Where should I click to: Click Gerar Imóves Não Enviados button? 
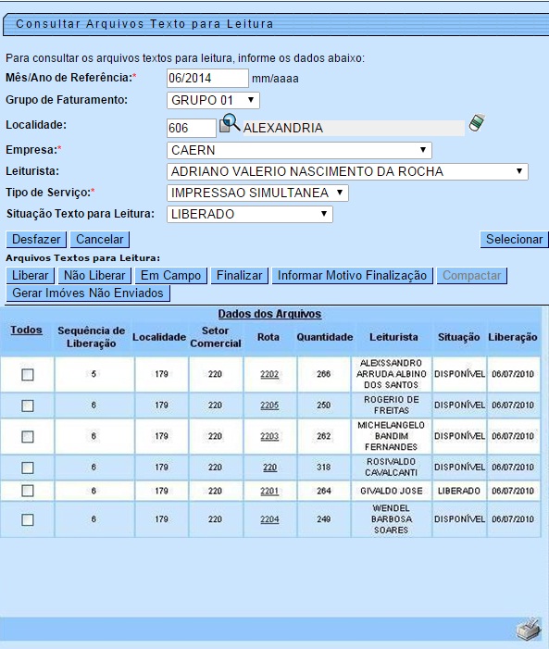(88, 293)
